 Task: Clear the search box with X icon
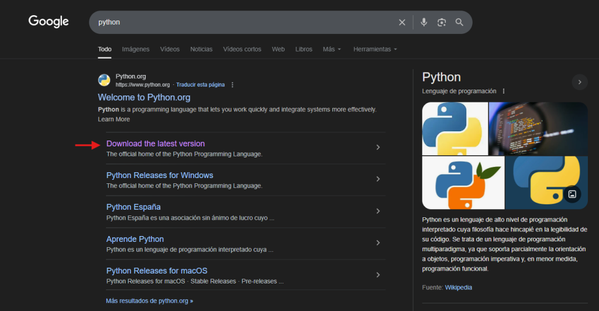(x=402, y=22)
